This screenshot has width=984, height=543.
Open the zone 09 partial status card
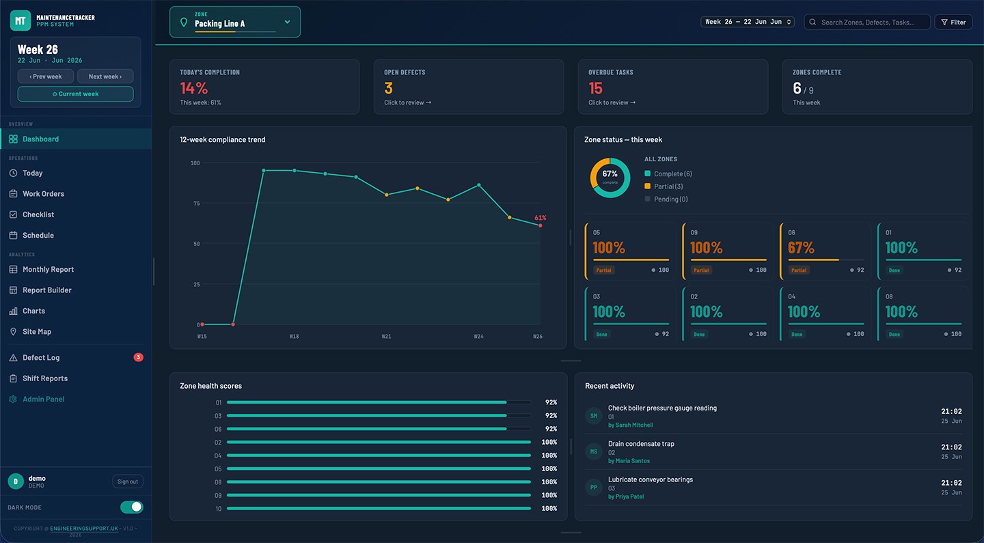[x=728, y=251]
